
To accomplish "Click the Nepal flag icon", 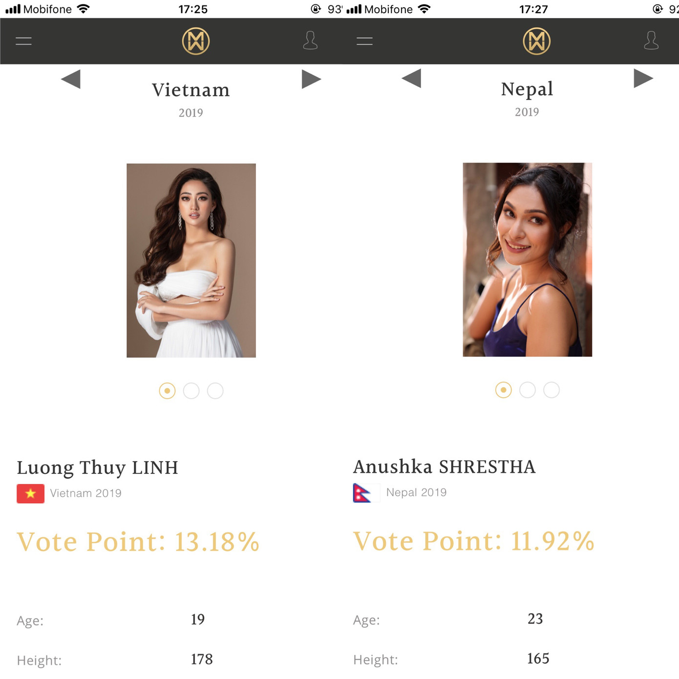I will 363,493.
